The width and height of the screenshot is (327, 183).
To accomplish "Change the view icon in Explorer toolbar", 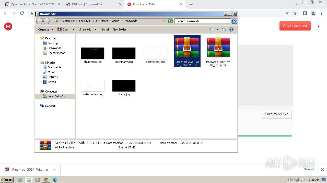I will [211, 29].
